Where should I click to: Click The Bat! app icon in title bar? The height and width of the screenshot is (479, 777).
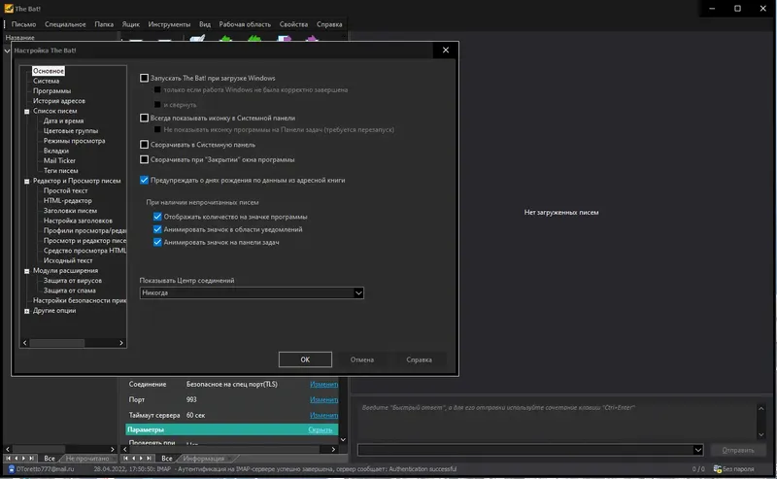click(x=9, y=9)
